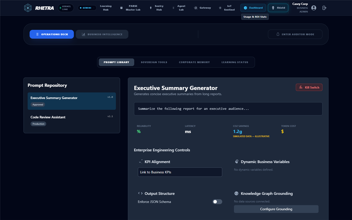Click the IoT Sentinel icon in the header
Screen dimensions: 352x220
tap(220, 8)
